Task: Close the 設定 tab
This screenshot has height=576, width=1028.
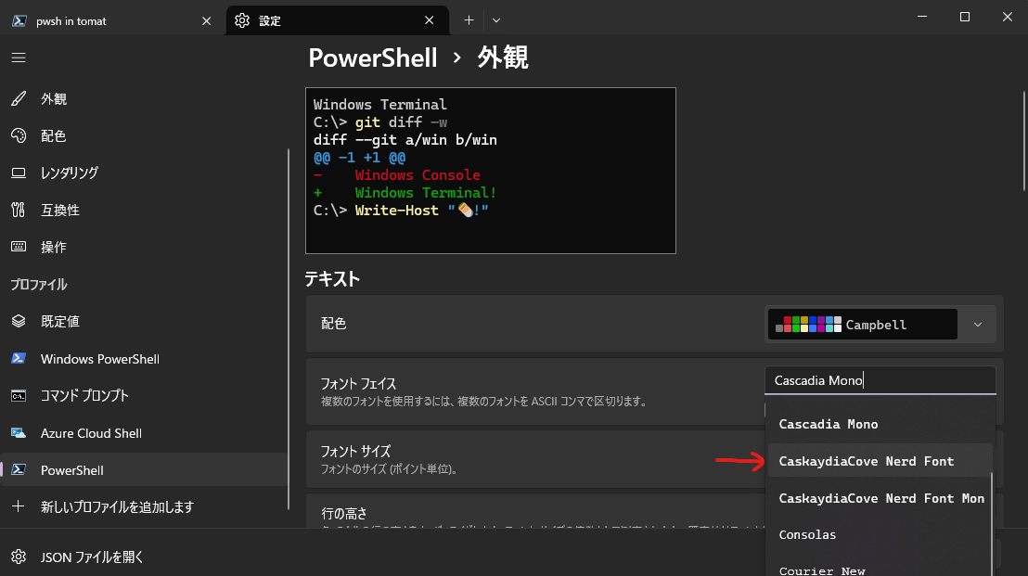Action: tap(430, 20)
